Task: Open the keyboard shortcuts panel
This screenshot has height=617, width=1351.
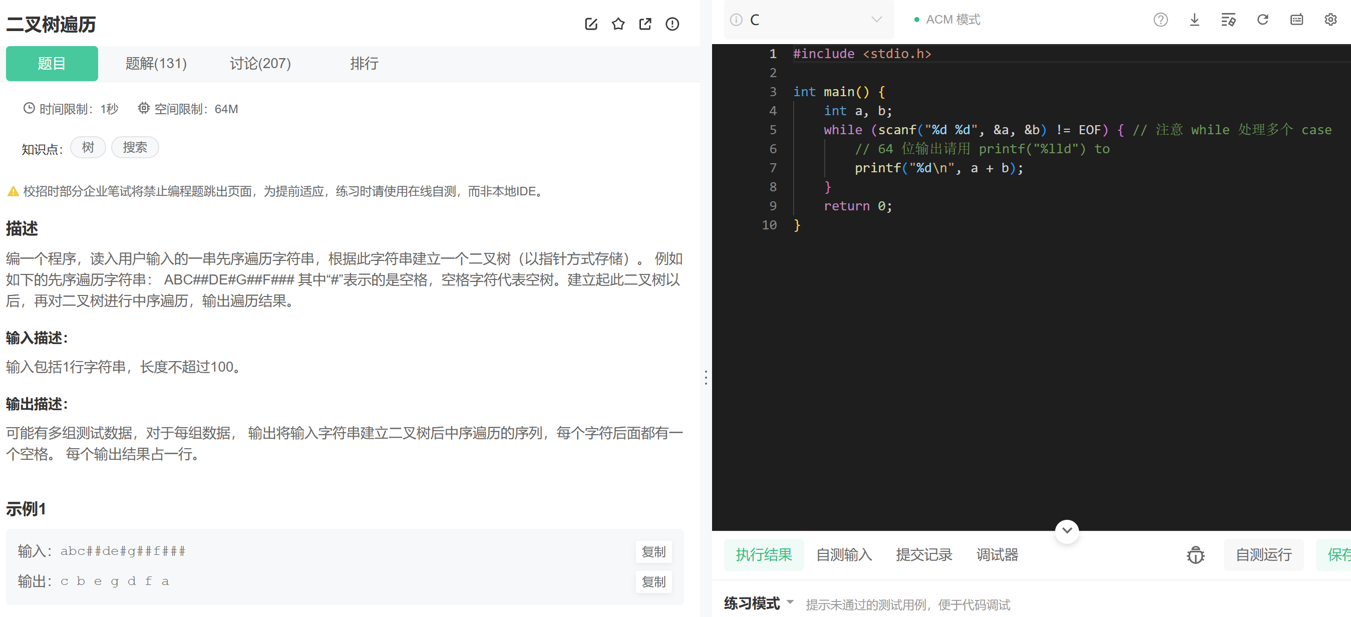Action: click(x=1296, y=20)
